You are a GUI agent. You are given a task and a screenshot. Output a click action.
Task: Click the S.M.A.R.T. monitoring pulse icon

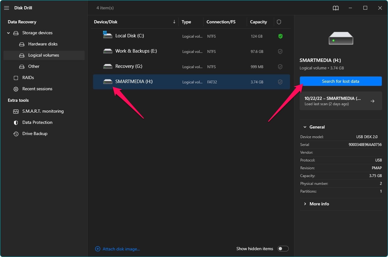(16, 111)
